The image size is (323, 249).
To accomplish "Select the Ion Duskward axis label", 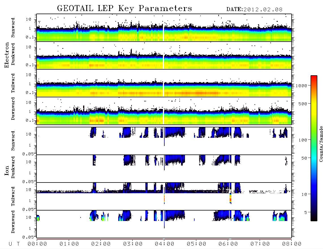I will [x=13, y=167].
